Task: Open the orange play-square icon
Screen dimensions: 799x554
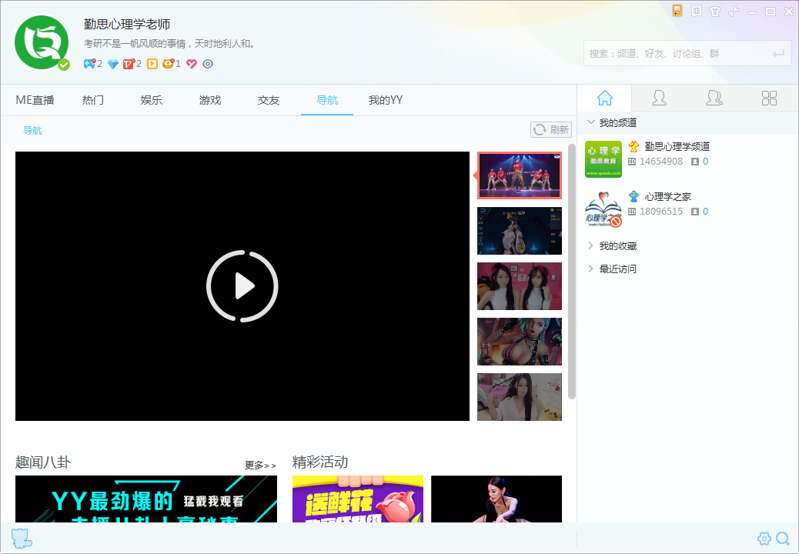Action: [x=152, y=64]
